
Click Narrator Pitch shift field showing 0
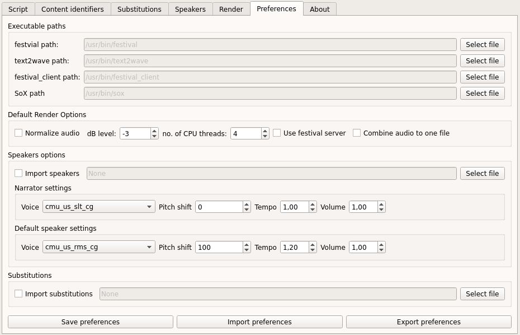point(219,207)
